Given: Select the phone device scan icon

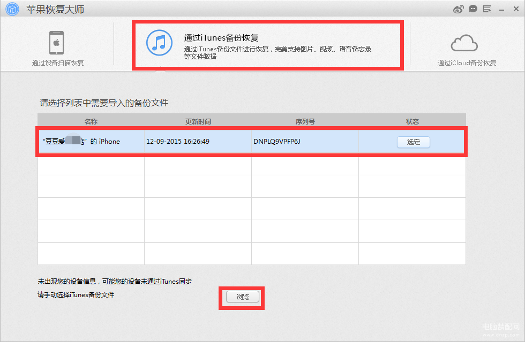Looking at the screenshot, I should 57,43.
